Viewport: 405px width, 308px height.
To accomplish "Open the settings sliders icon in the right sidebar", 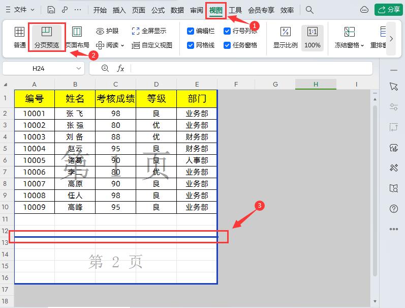I will coord(394,106).
